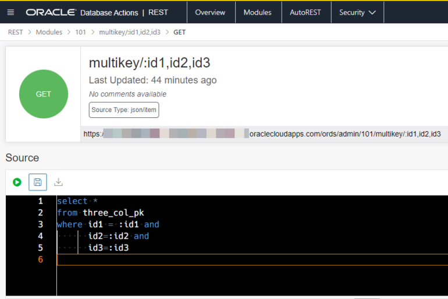
Task: Navigate to Modules in breadcrumb
Action: 49,33
